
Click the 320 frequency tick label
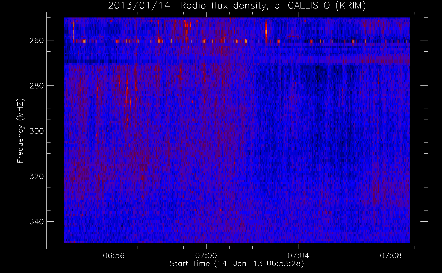coord(36,176)
